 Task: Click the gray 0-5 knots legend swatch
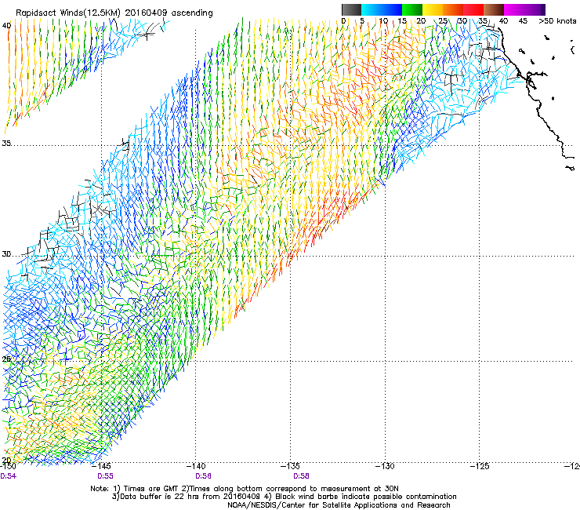tap(351, 9)
